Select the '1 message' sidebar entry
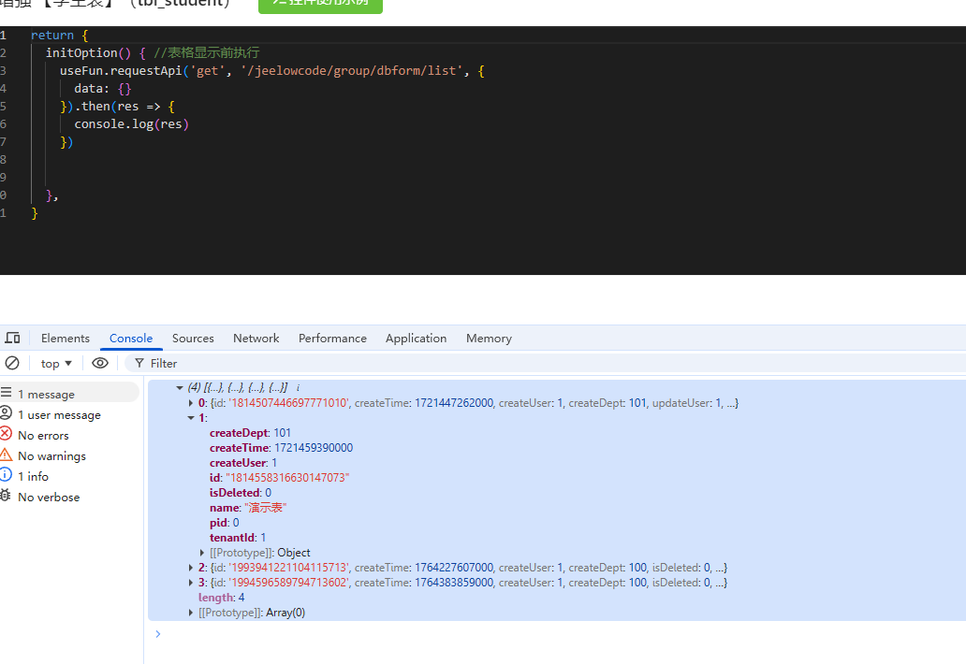The width and height of the screenshot is (966, 664). click(x=46, y=394)
